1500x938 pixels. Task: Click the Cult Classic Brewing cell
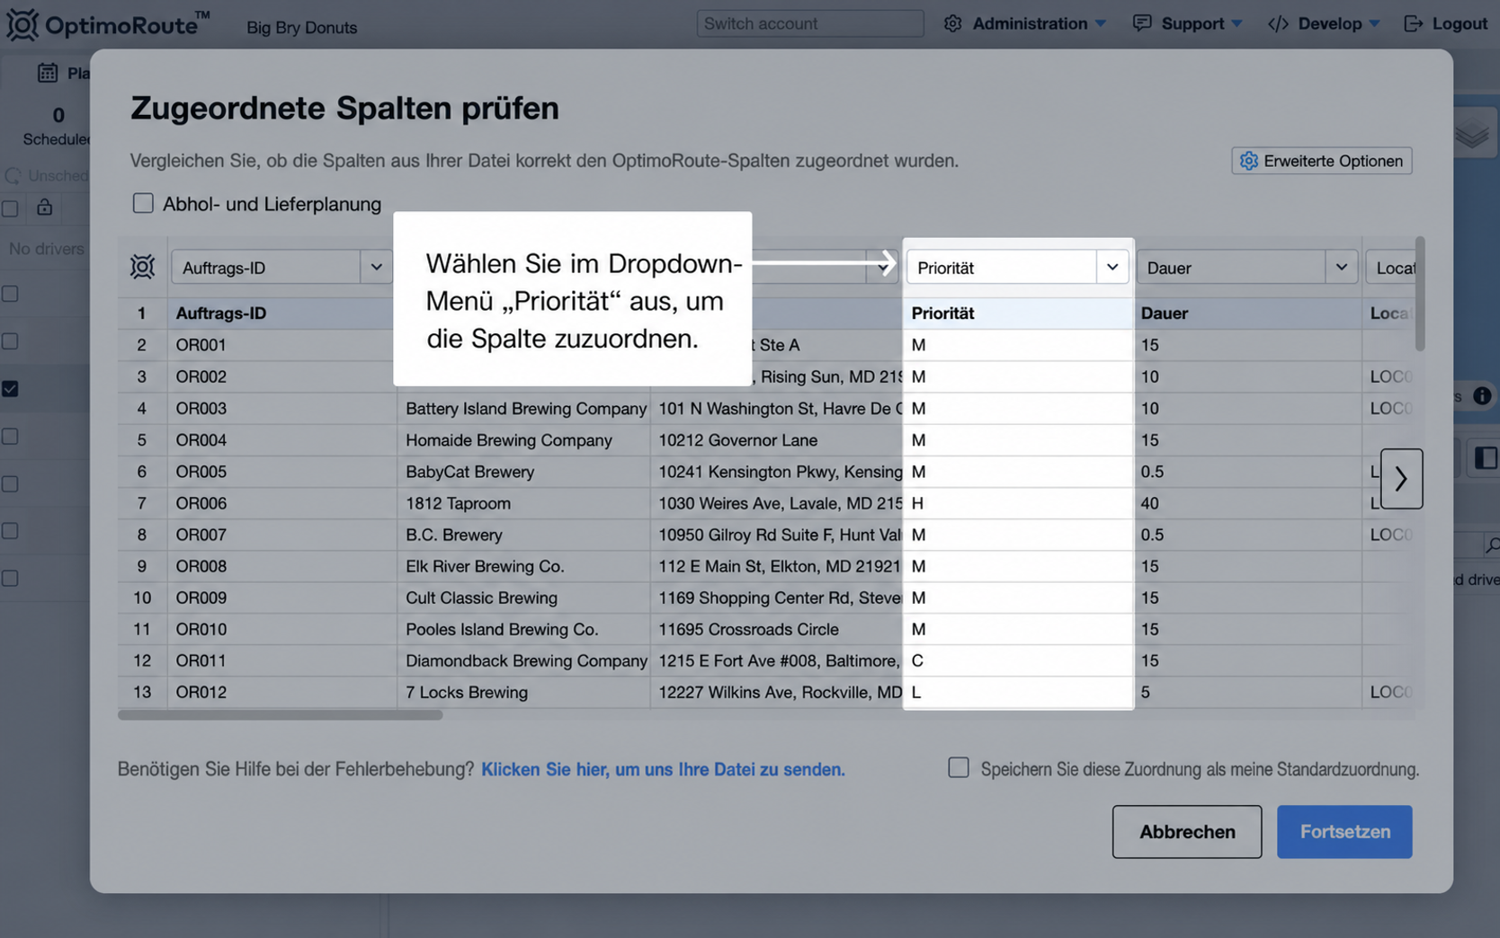pos(523,597)
